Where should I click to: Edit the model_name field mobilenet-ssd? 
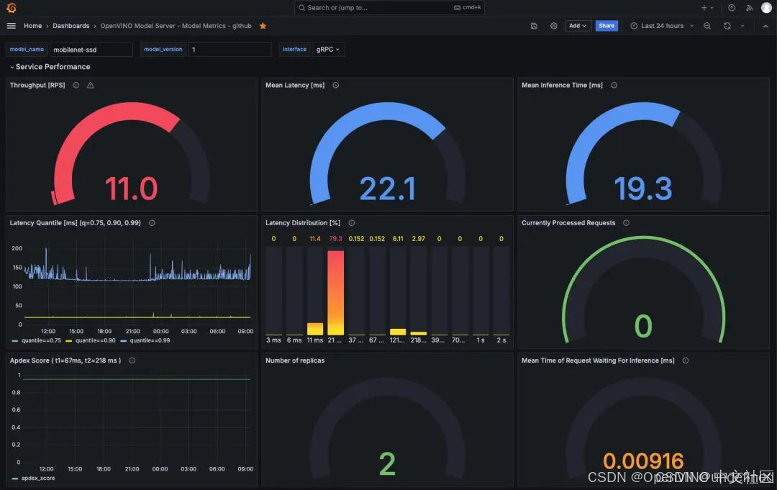click(91, 50)
